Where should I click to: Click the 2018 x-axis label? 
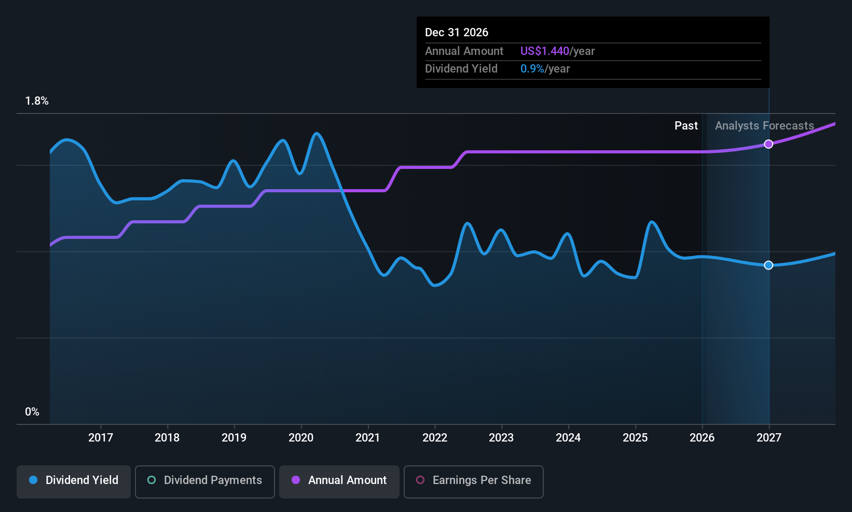click(x=167, y=438)
